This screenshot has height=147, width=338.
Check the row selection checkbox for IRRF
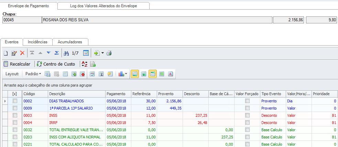pyautogui.click(x=15, y=123)
